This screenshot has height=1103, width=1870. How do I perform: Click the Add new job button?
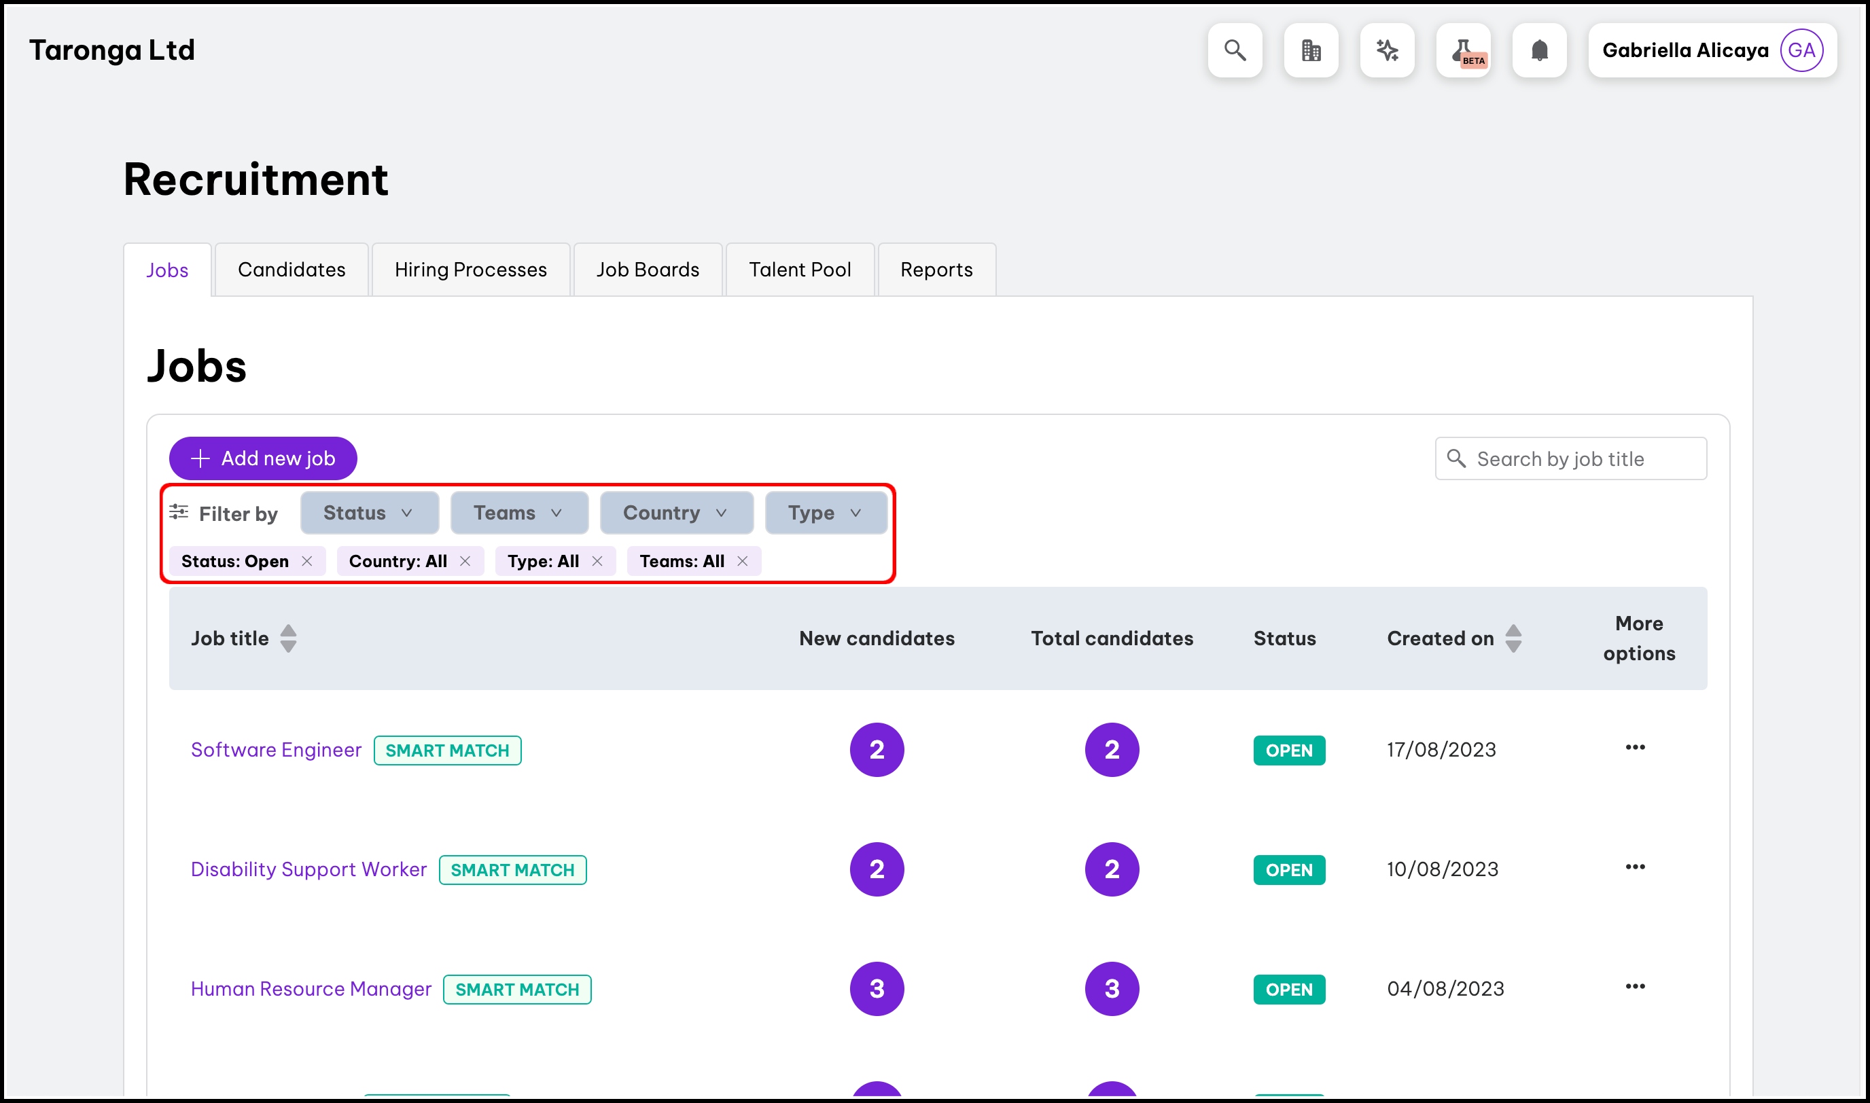click(262, 458)
